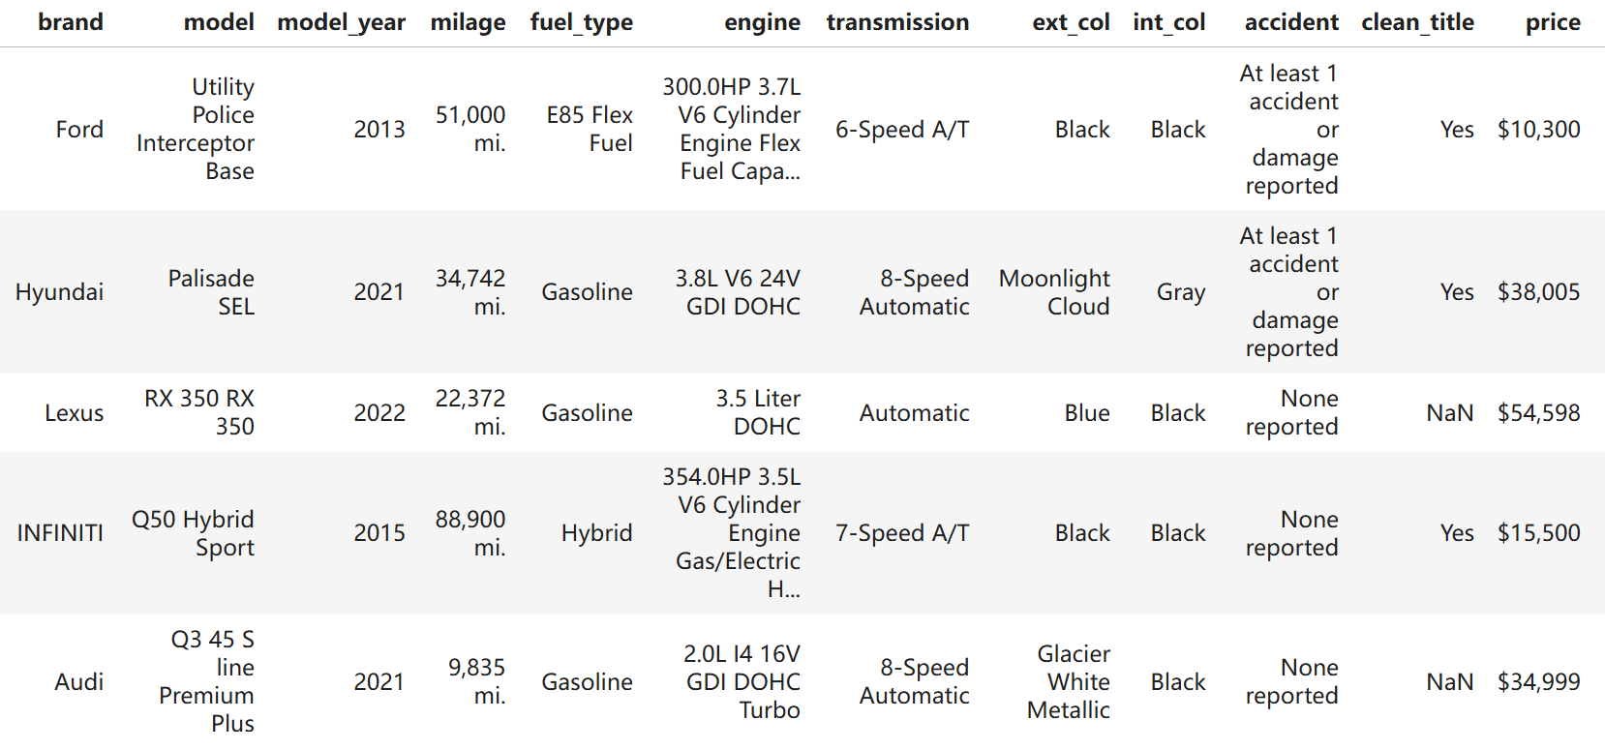Viewport: 1605px width, 750px height.
Task: Select the 'milage' column header
Action: [x=468, y=22]
